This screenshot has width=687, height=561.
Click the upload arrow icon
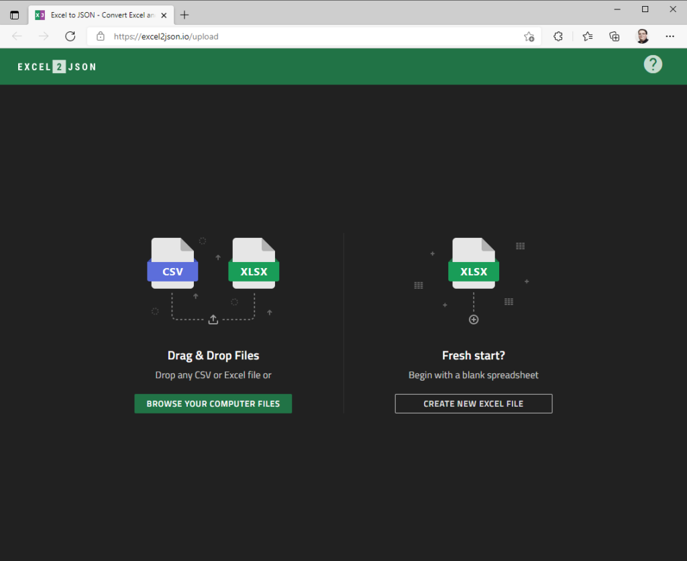pyautogui.click(x=213, y=320)
